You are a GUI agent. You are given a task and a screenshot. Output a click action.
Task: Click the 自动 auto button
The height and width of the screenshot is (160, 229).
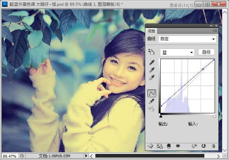pyautogui.click(x=206, y=52)
